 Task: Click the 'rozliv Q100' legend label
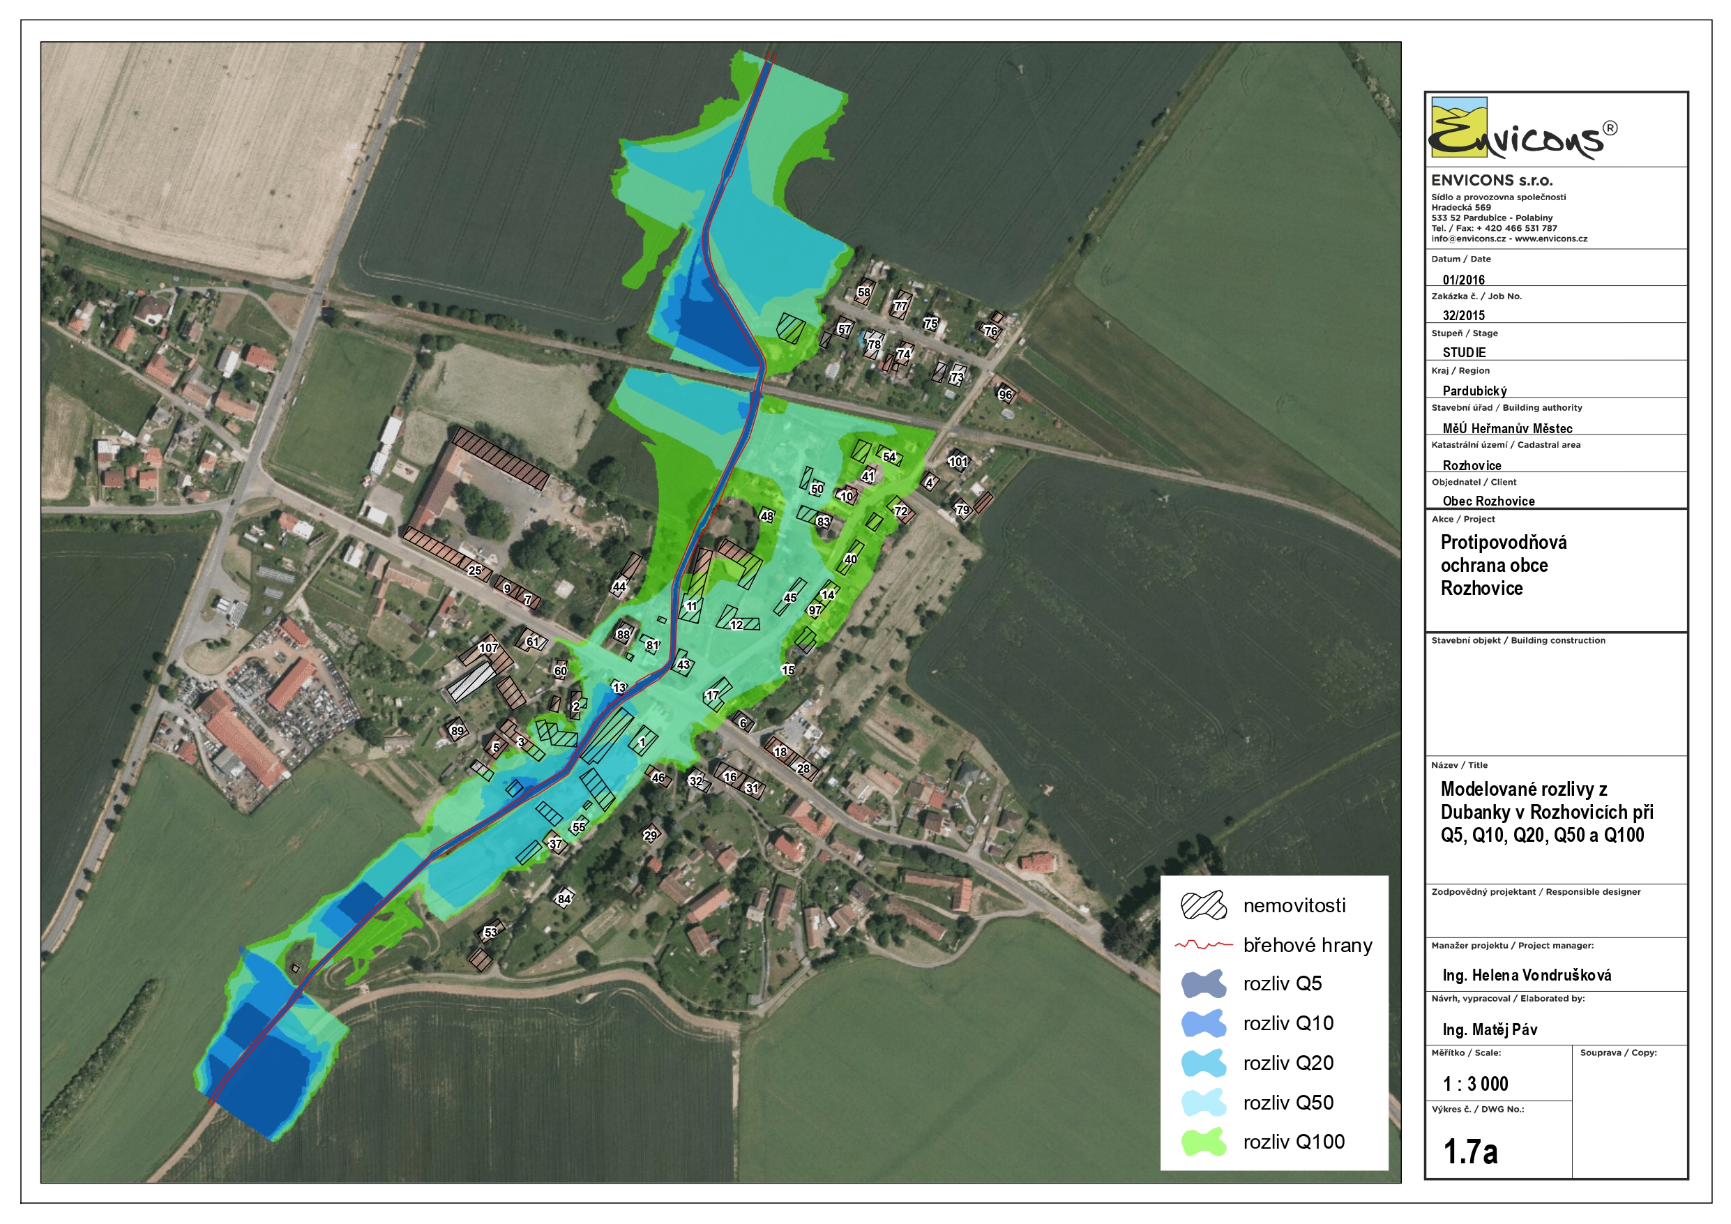point(1294,1142)
